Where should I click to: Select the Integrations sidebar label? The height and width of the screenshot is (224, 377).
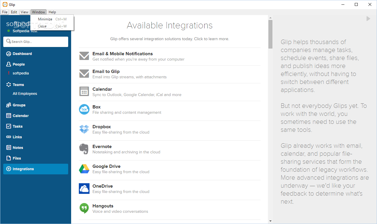click(x=23, y=169)
